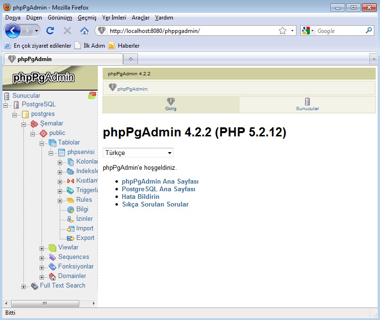The image size is (380, 320).
Task: Click the Şemalar schemas icon
Action: (34, 124)
